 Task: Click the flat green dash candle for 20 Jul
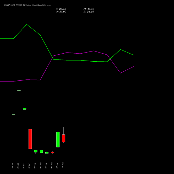click(14, 114)
